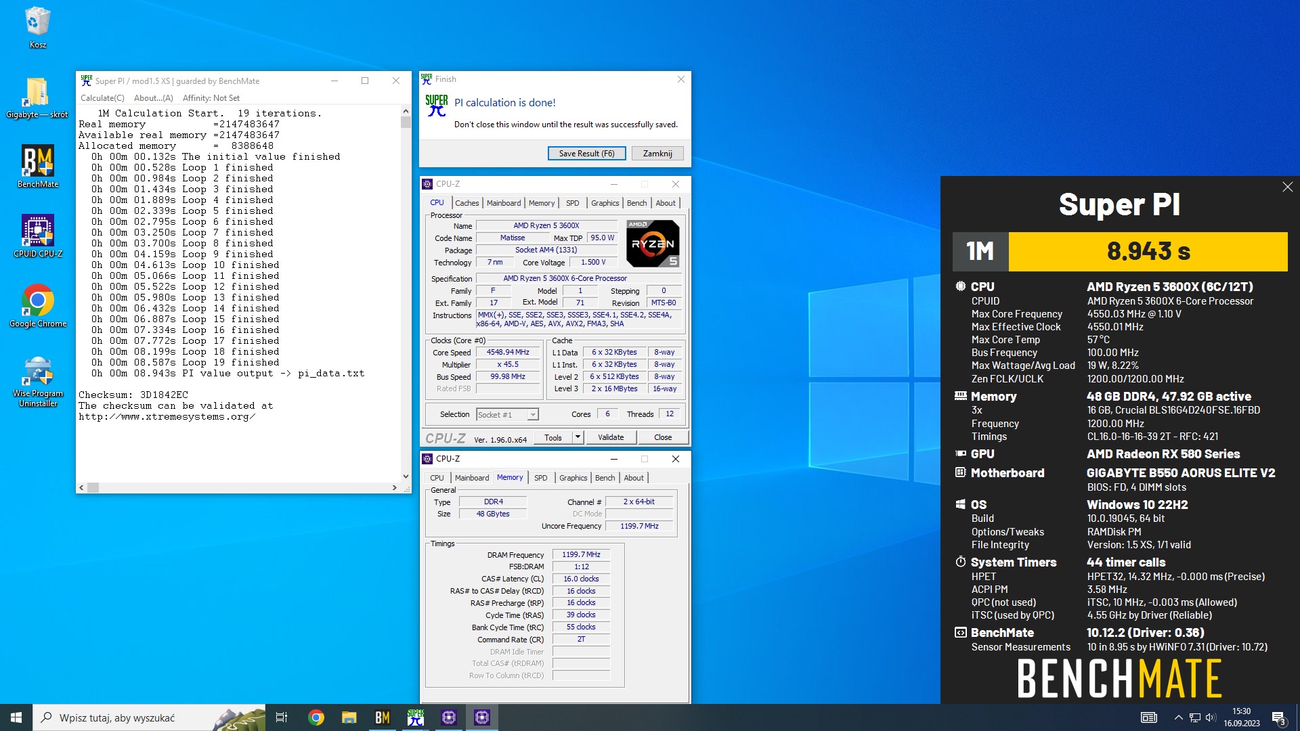Open About tab in upper CPU-Z
Viewport: 1300px width, 731px height.
[666, 203]
